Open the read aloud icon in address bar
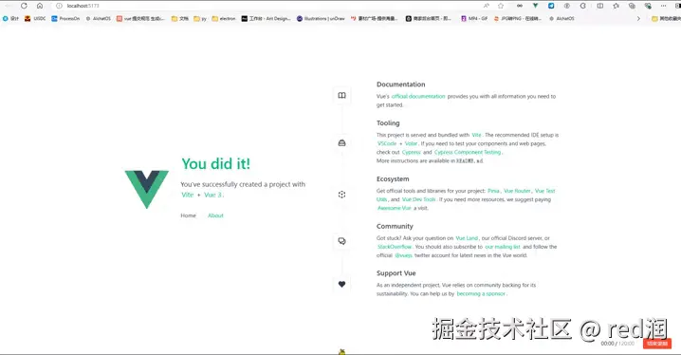This screenshot has height=355, width=681. pyautogui.click(x=486, y=6)
